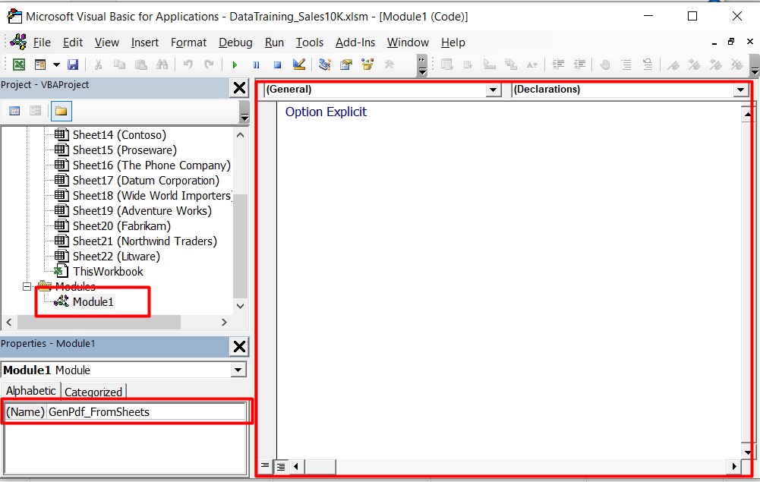Open the Insert object dropdown arrow
The image size is (760, 482).
(56, 65)
